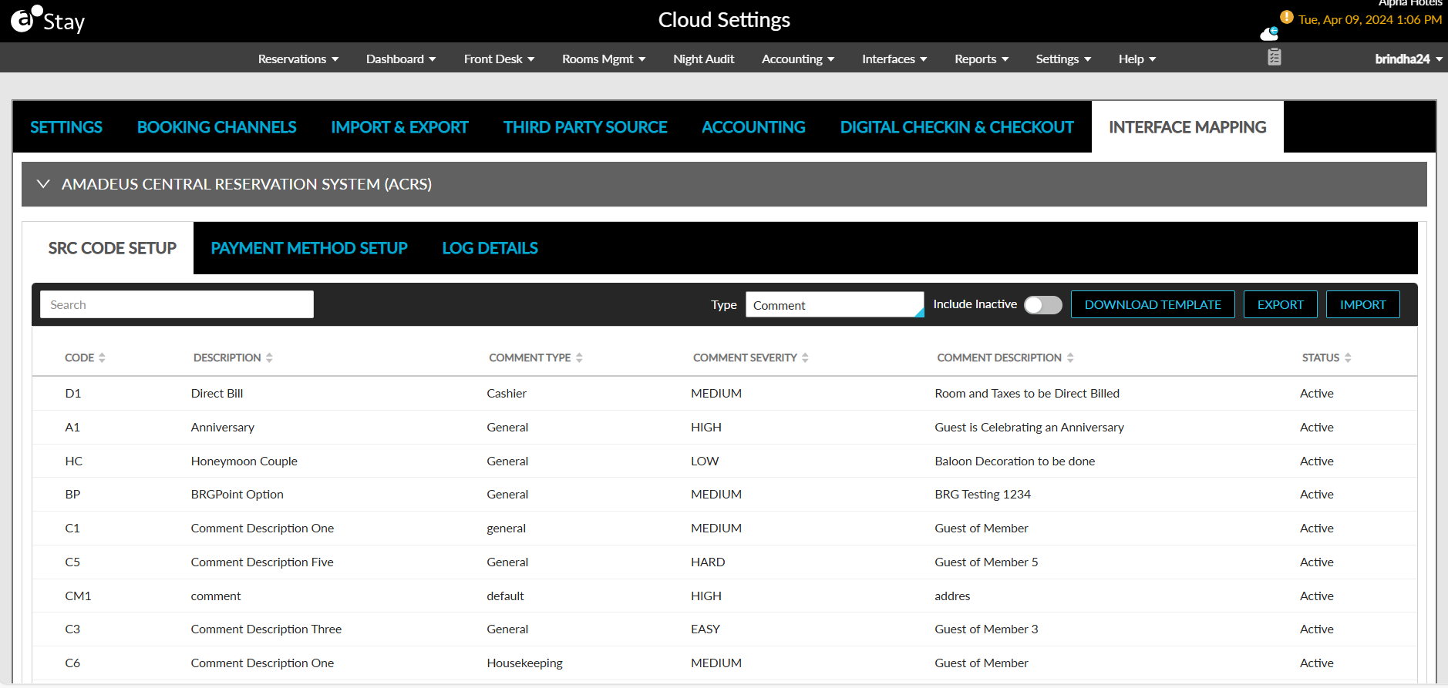Click the Cloud Settings page title
The image size is (1448, 688).
point(724,20)
